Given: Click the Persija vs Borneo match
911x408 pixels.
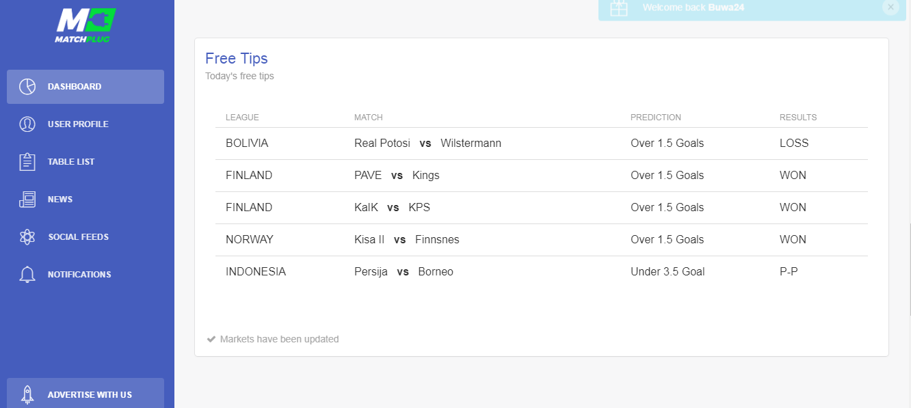Looking at the screenshot, I should click(x=404, y=272).
